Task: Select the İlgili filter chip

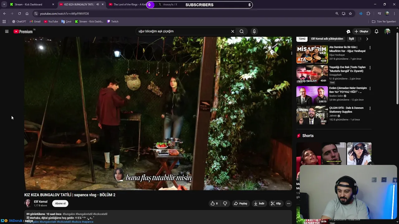Action: point(351,39)
